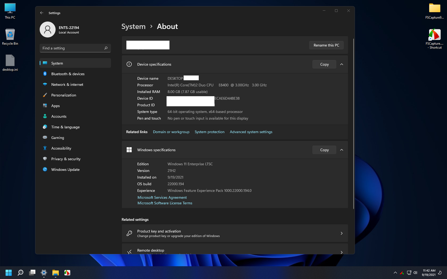Click the ENTS-22194 account avatar
Screen dimensions: 447x279
coord(48,30)
